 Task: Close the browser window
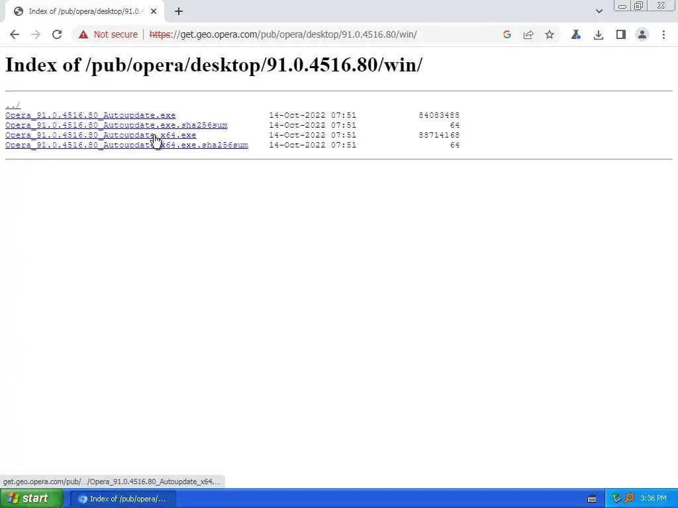pos(661,6)
